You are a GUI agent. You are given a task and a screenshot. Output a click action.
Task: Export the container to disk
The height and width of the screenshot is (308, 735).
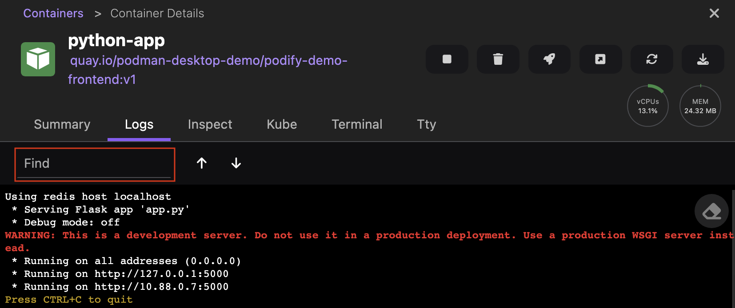(x=703, y=59)
